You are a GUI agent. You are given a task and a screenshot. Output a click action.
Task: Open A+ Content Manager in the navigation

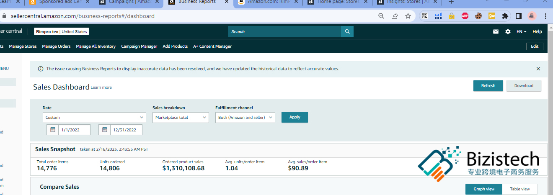[x=212, y=46]
